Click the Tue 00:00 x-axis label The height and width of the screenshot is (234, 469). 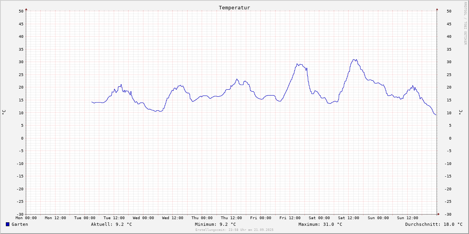tap(85, 218)
